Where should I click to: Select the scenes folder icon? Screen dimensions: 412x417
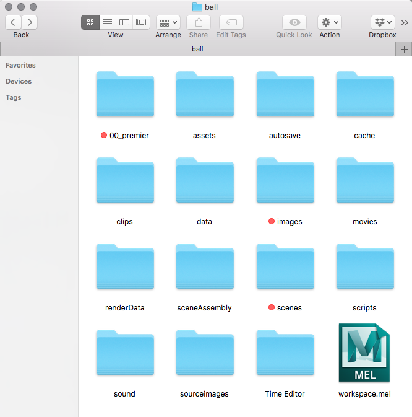(285, 267)
